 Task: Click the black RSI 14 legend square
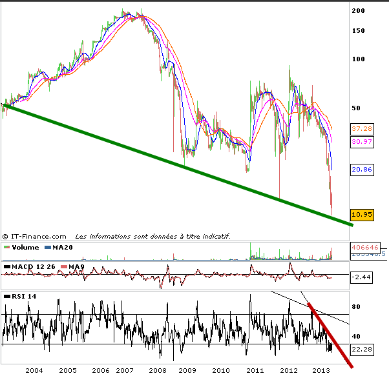pyautogui.click(x=6, y=296)
